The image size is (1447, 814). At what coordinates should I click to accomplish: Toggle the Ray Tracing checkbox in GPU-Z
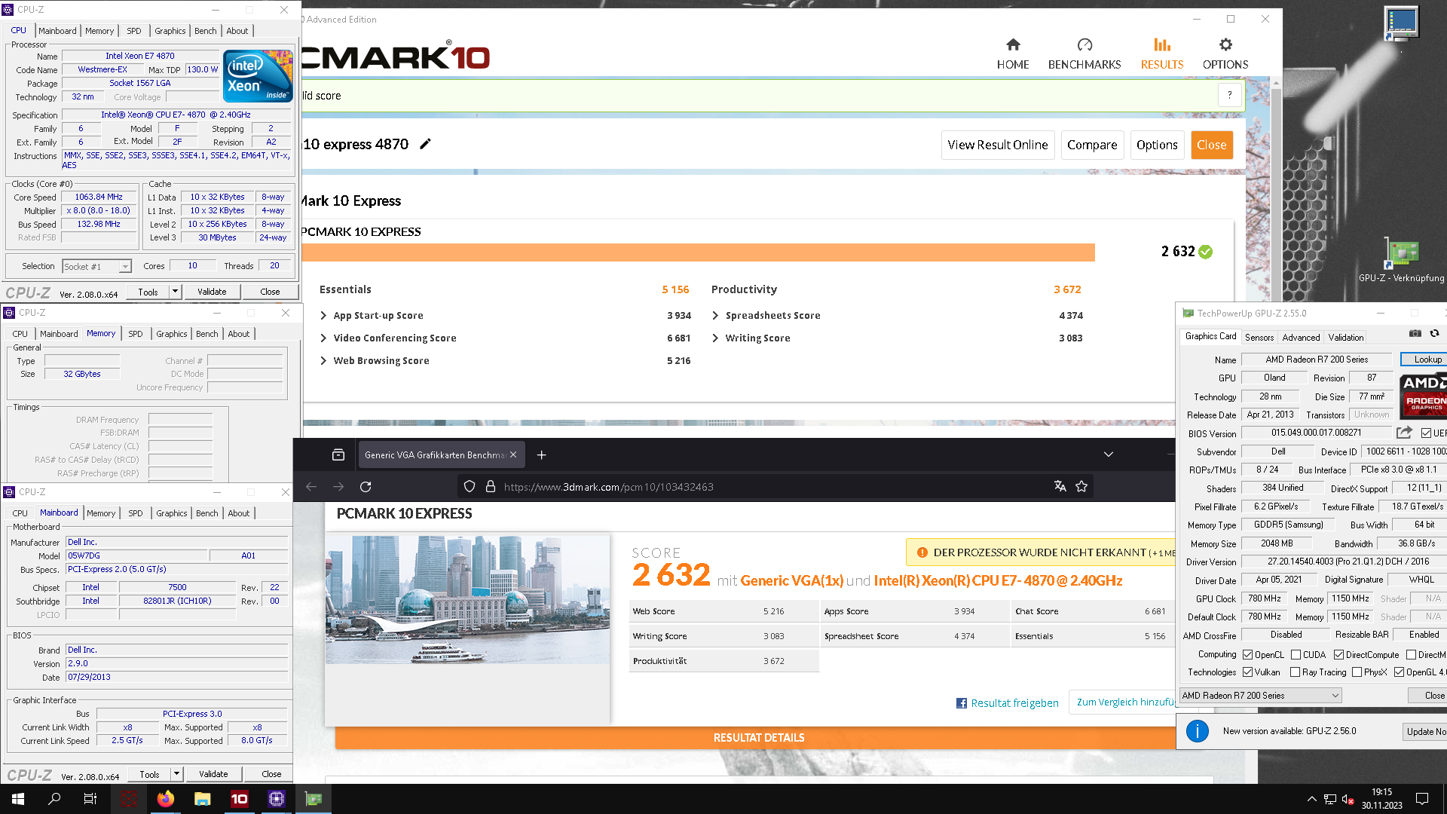point(1295,672)
